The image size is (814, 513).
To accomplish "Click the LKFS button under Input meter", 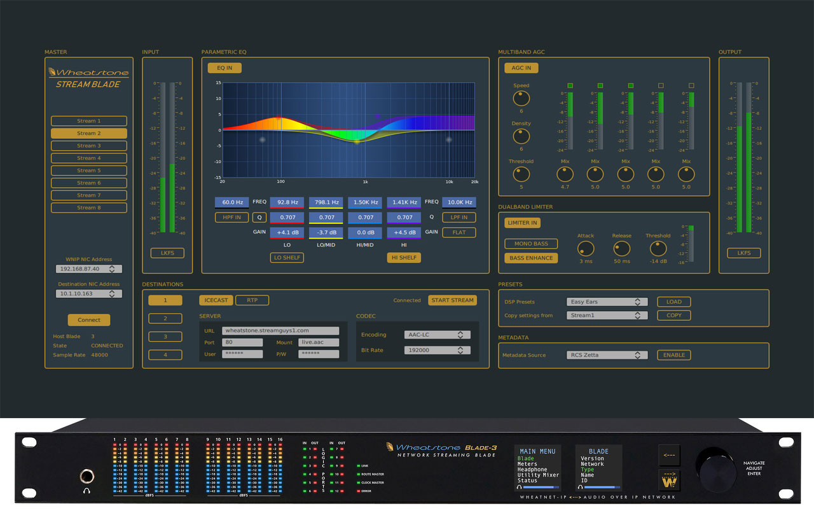I will click(167, 253).
